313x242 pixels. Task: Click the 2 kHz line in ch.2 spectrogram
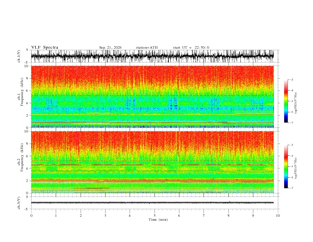(x=152, y=180)
